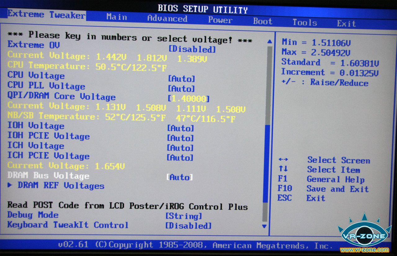Select the Extreme Tweaker tab
The height and width of the screenshot is (256, 397).
pyautogui.click(x=46, y=14)
